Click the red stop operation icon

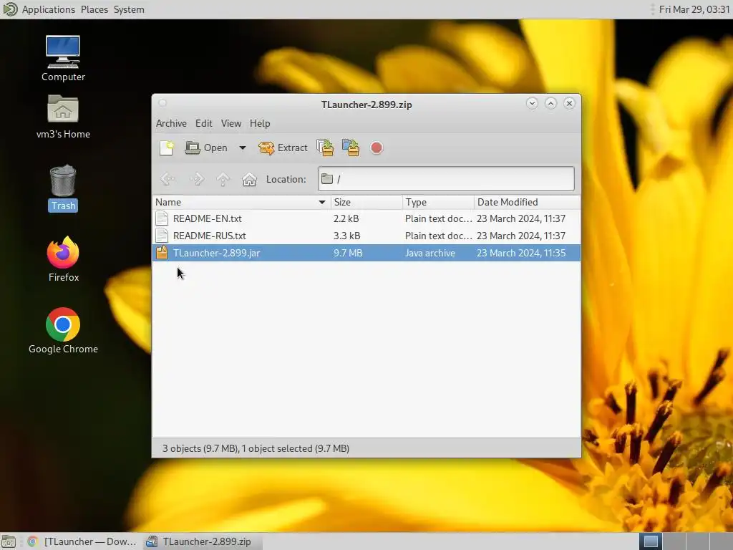377,148
